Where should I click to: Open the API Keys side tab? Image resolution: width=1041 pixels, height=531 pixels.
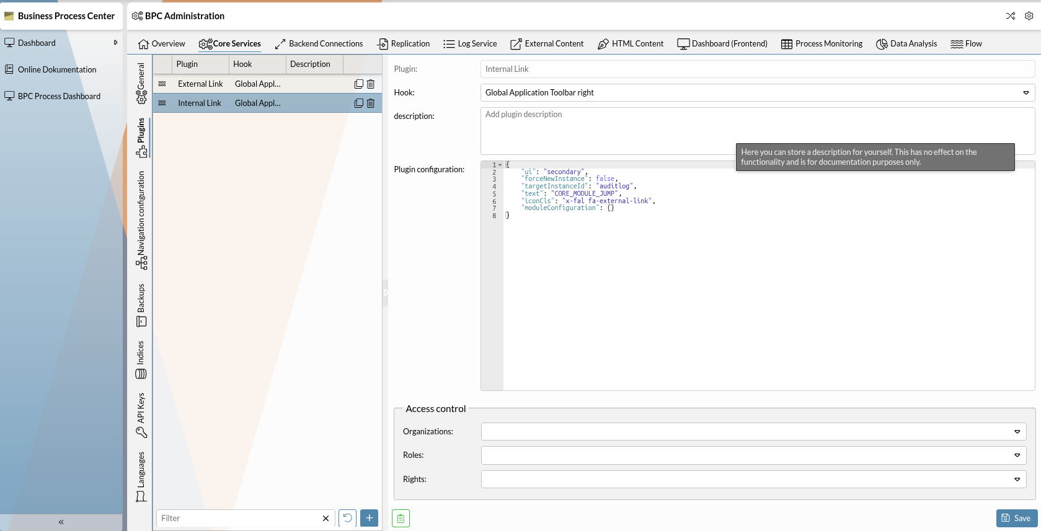click(x=141, y=415)
